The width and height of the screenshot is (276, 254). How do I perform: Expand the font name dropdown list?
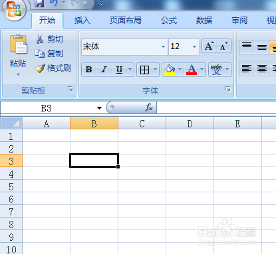click(163, 46)
